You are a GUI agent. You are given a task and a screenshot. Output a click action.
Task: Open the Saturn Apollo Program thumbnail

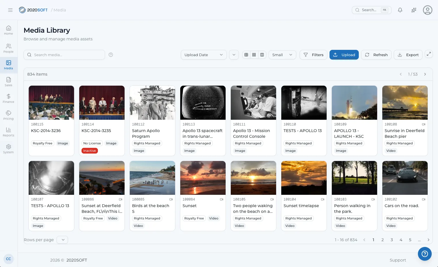pyautogui.click(x=152, y=103)
